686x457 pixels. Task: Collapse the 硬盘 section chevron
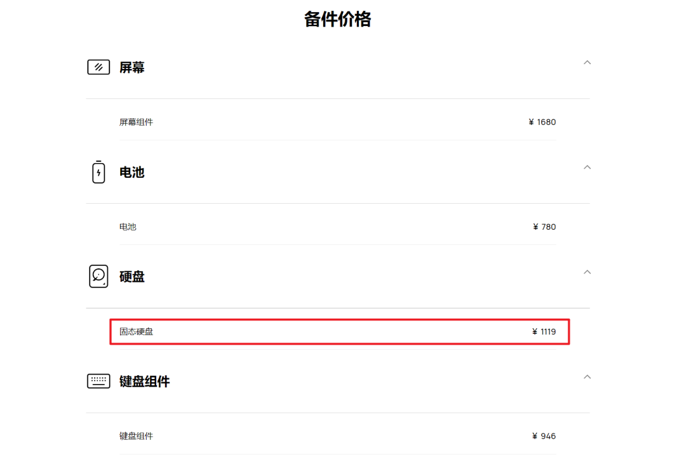pos(587,272)
